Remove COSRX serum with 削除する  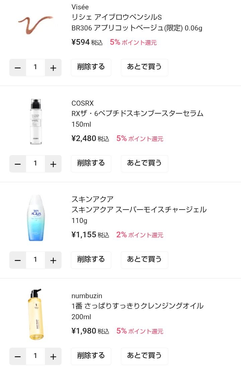(x=91, y=163)
